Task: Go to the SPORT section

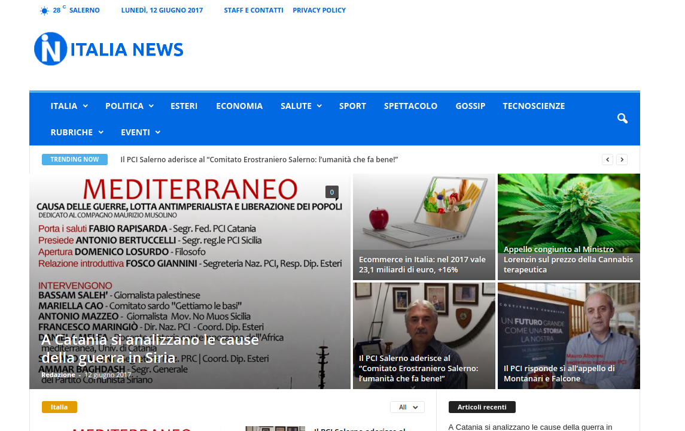Action: point(352,106)
